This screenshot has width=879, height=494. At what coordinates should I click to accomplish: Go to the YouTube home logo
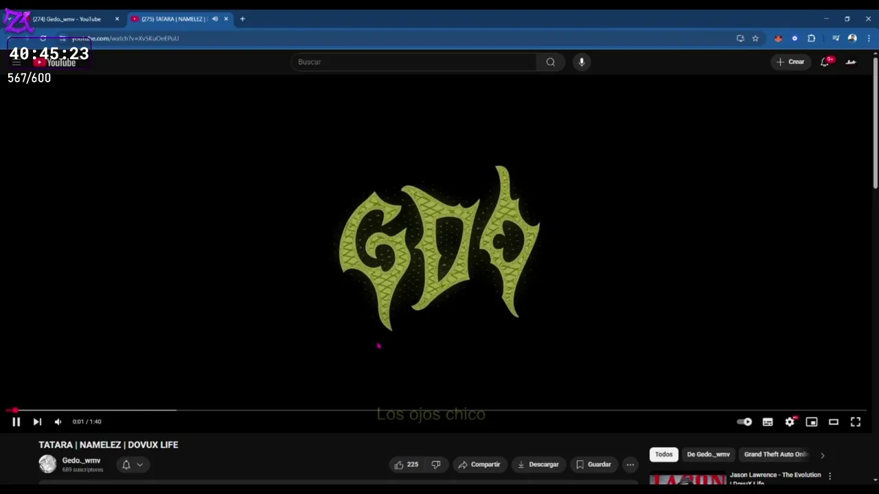tap(55, 62)
